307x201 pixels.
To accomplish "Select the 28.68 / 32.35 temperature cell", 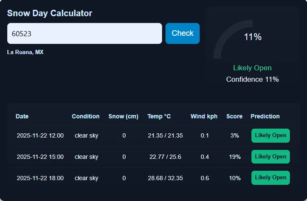I will (x=165, y=178).
